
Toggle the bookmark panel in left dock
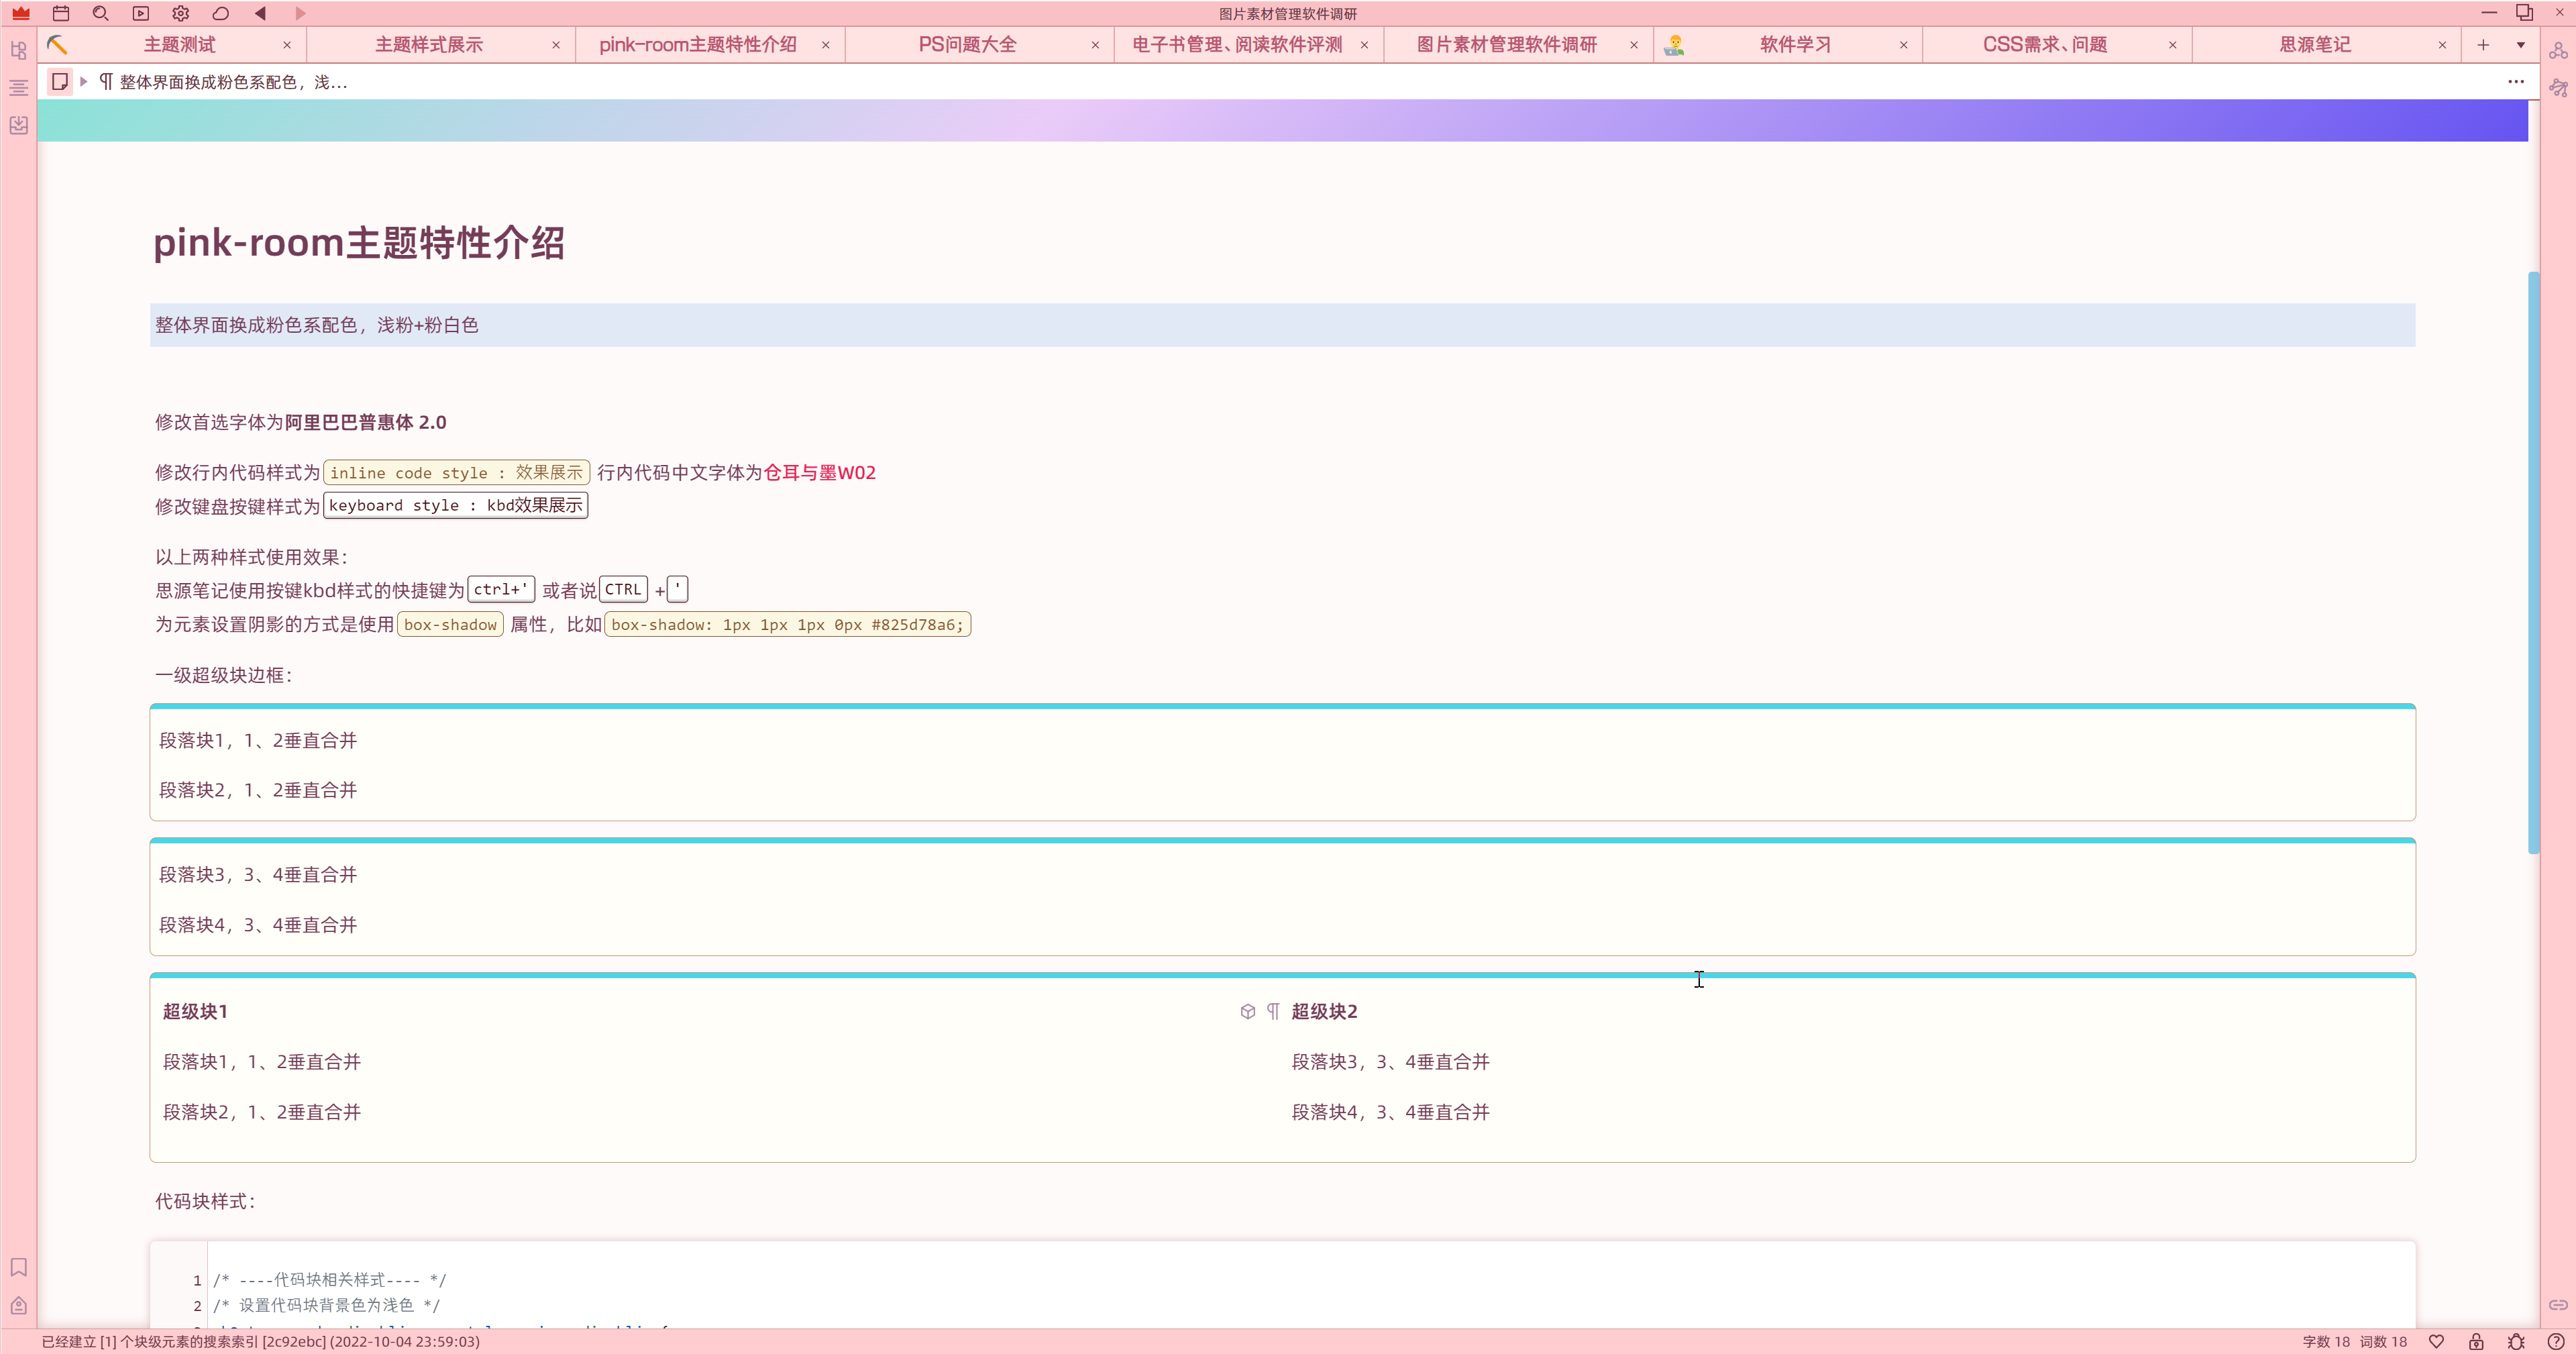[18, 1267]
